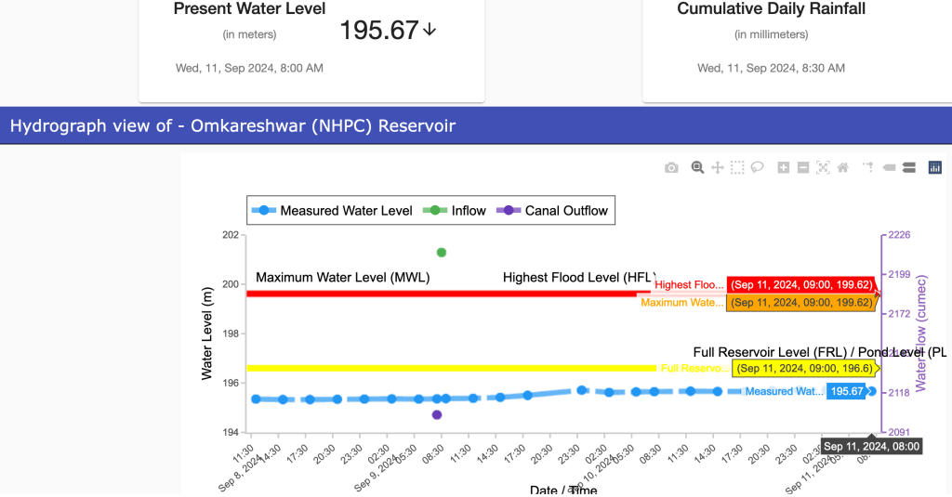The height and width of the screenshot is (497, 952).
Task: Toggle Canal Outflow in the legend
Action: pos(556,211)
